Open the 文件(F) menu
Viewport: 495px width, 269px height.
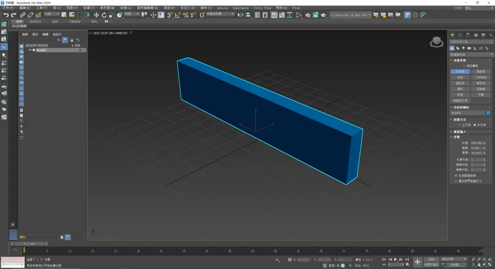(x=8, y=8)
